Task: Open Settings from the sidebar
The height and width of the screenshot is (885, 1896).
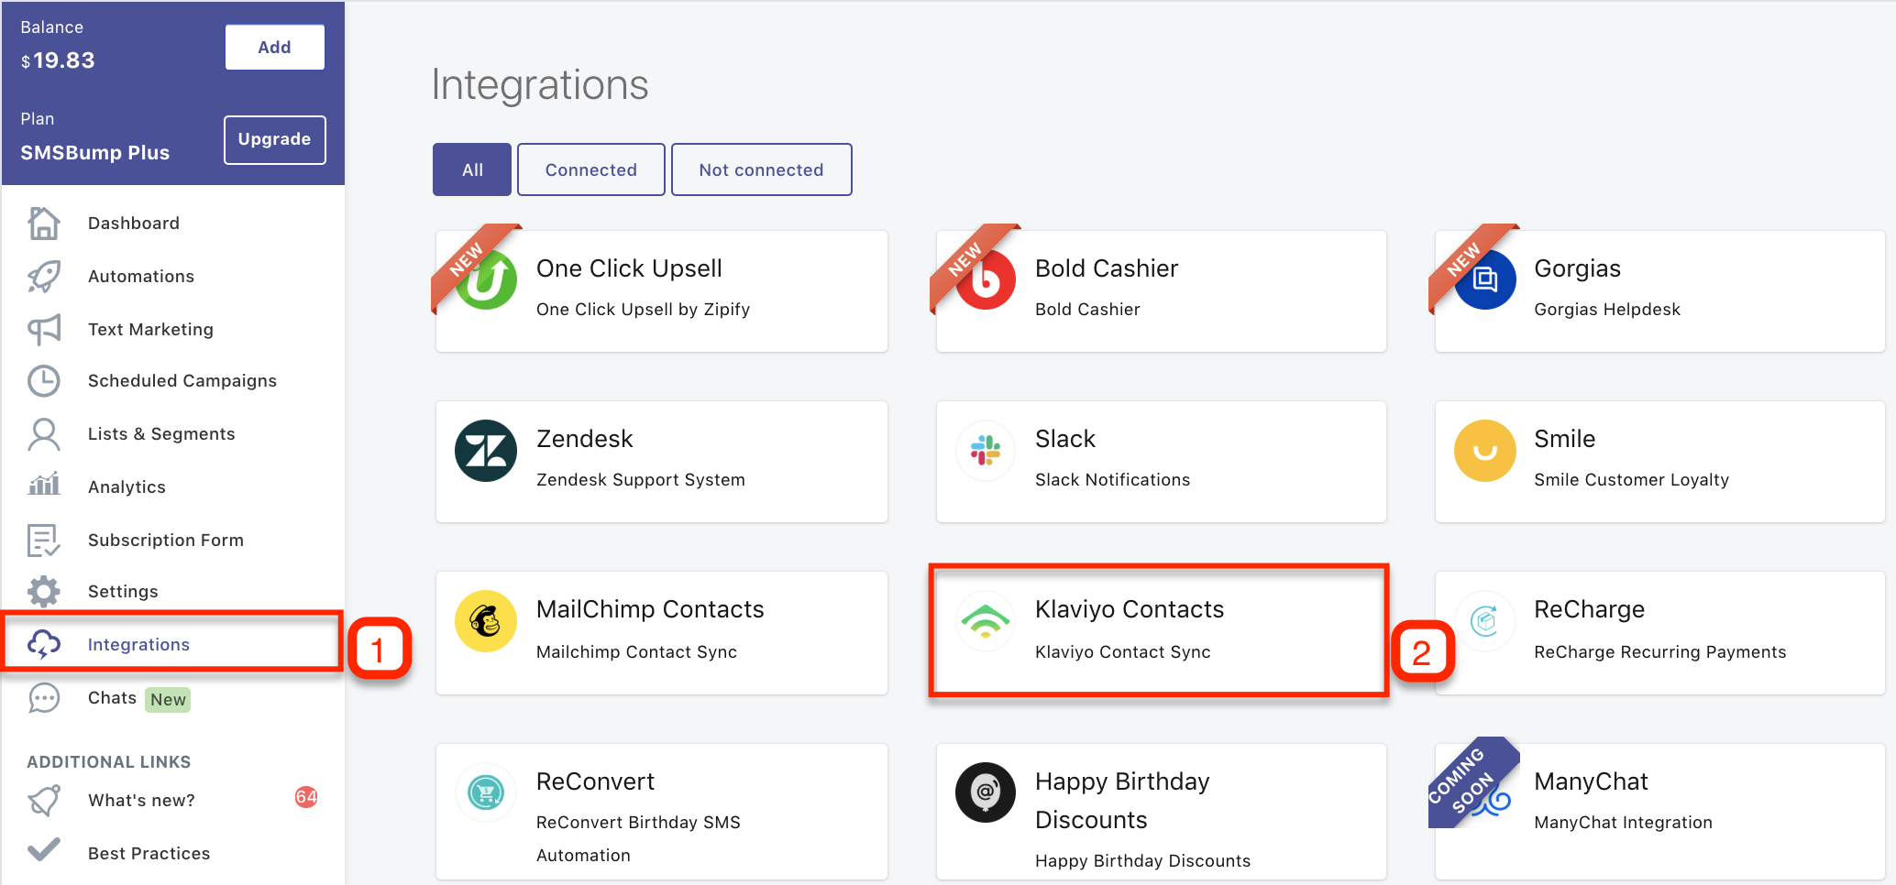Action: click(x=123, y=592)
